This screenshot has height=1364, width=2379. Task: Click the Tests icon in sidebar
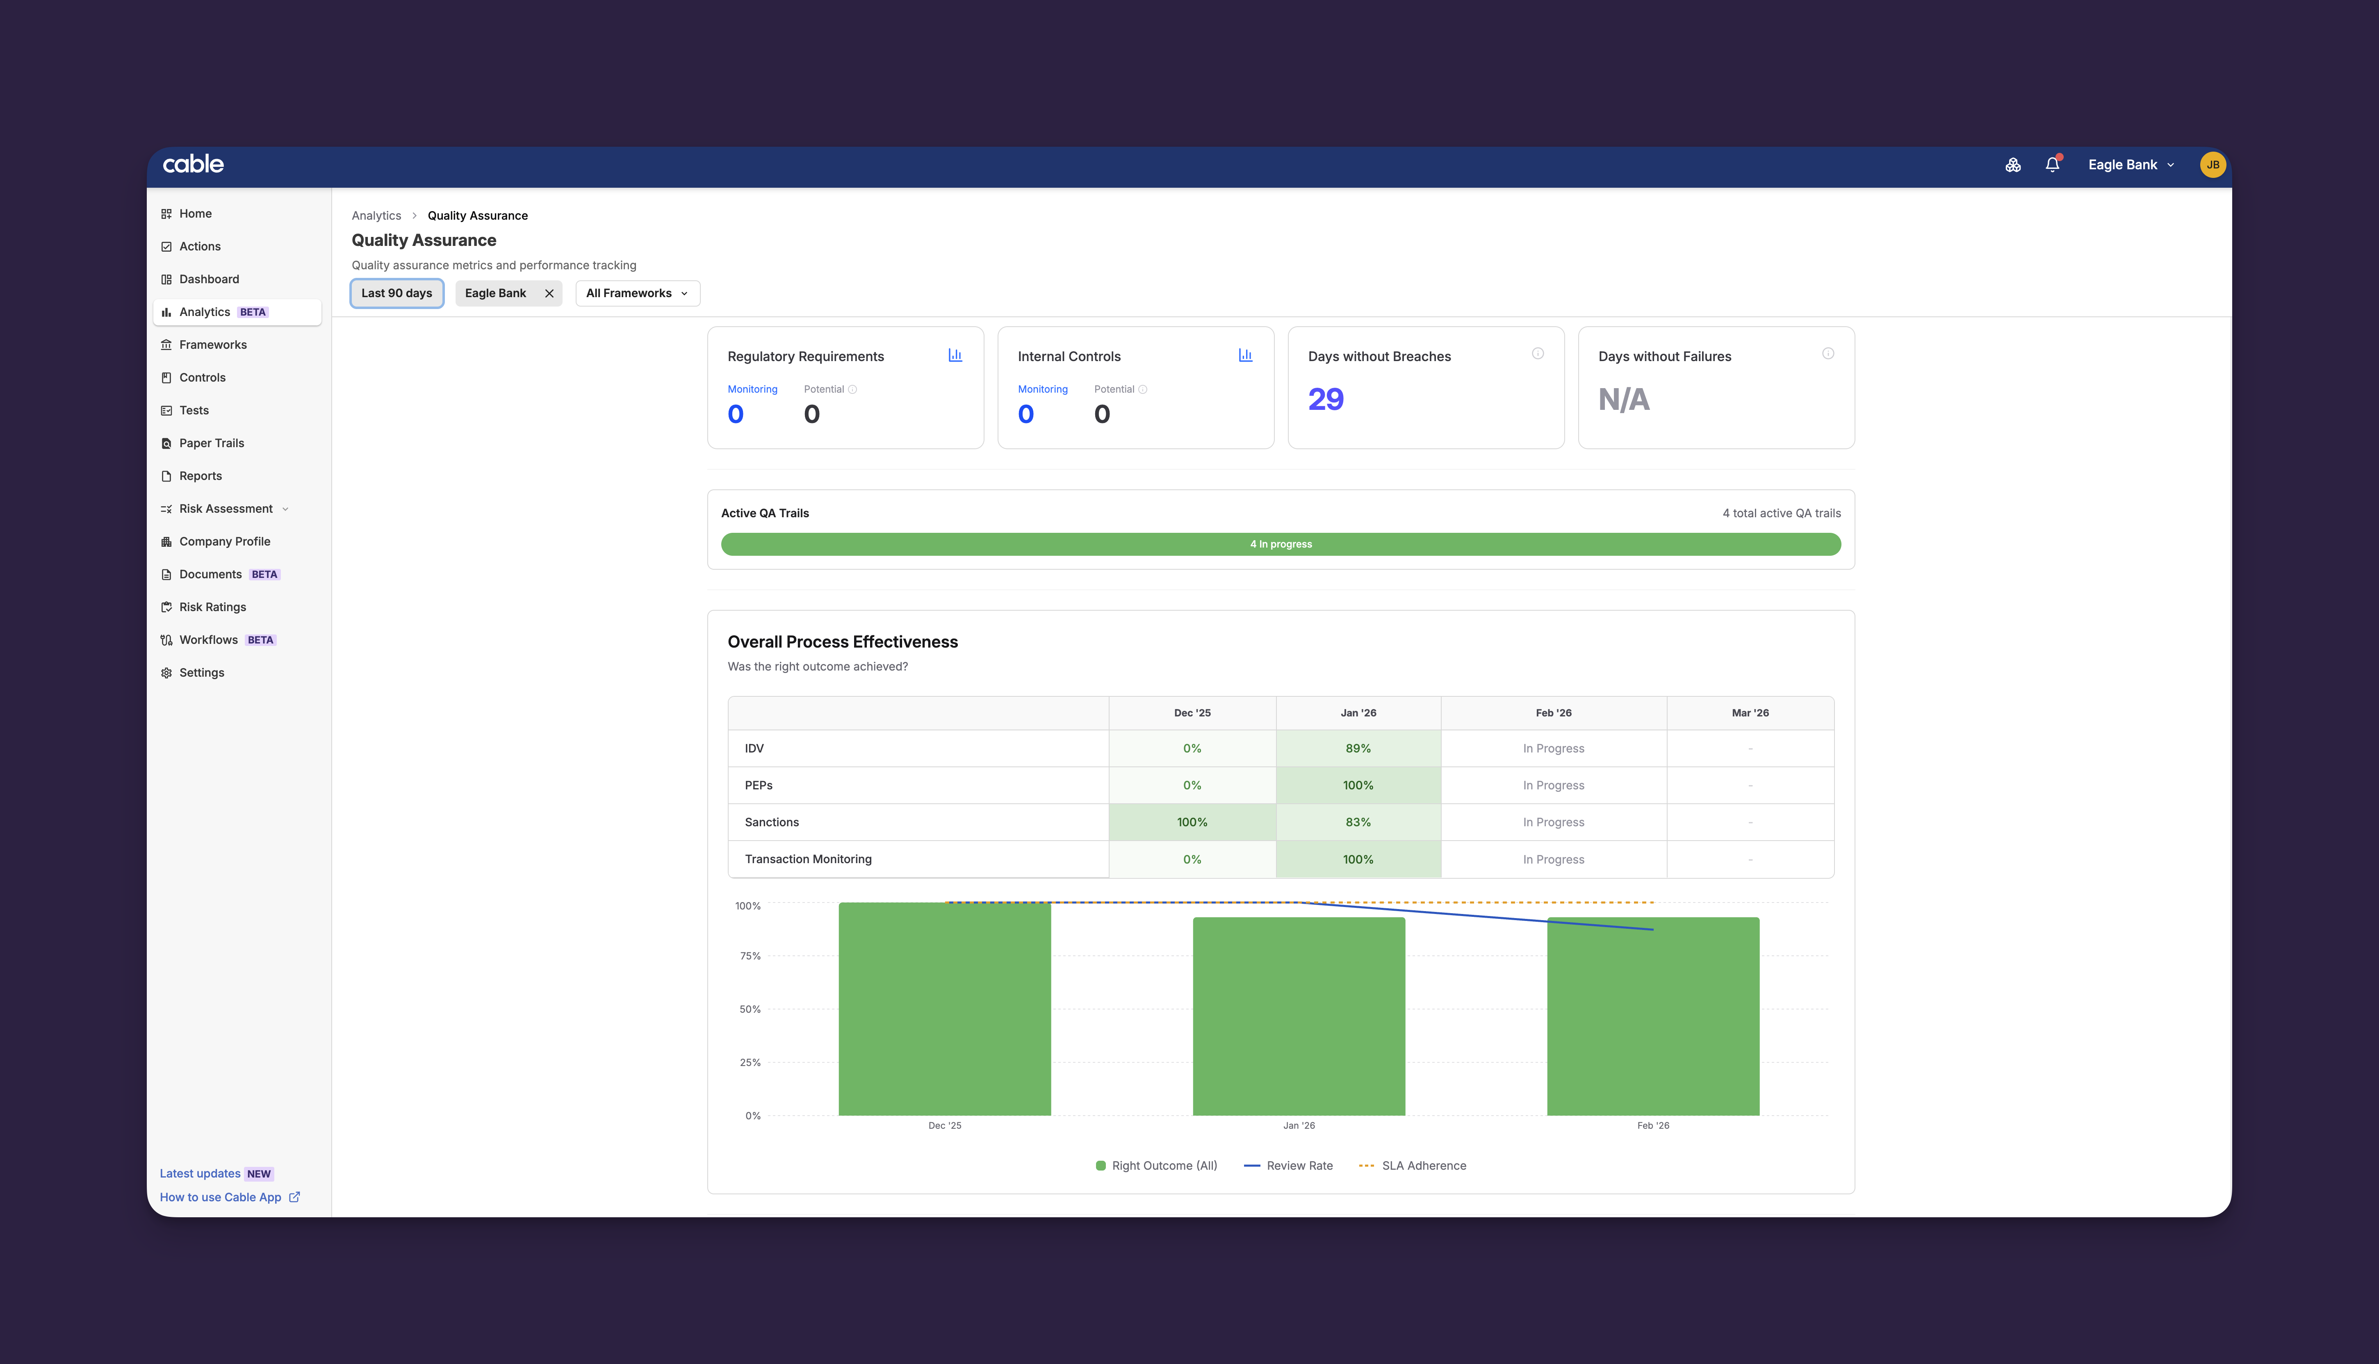click(166, 410)
